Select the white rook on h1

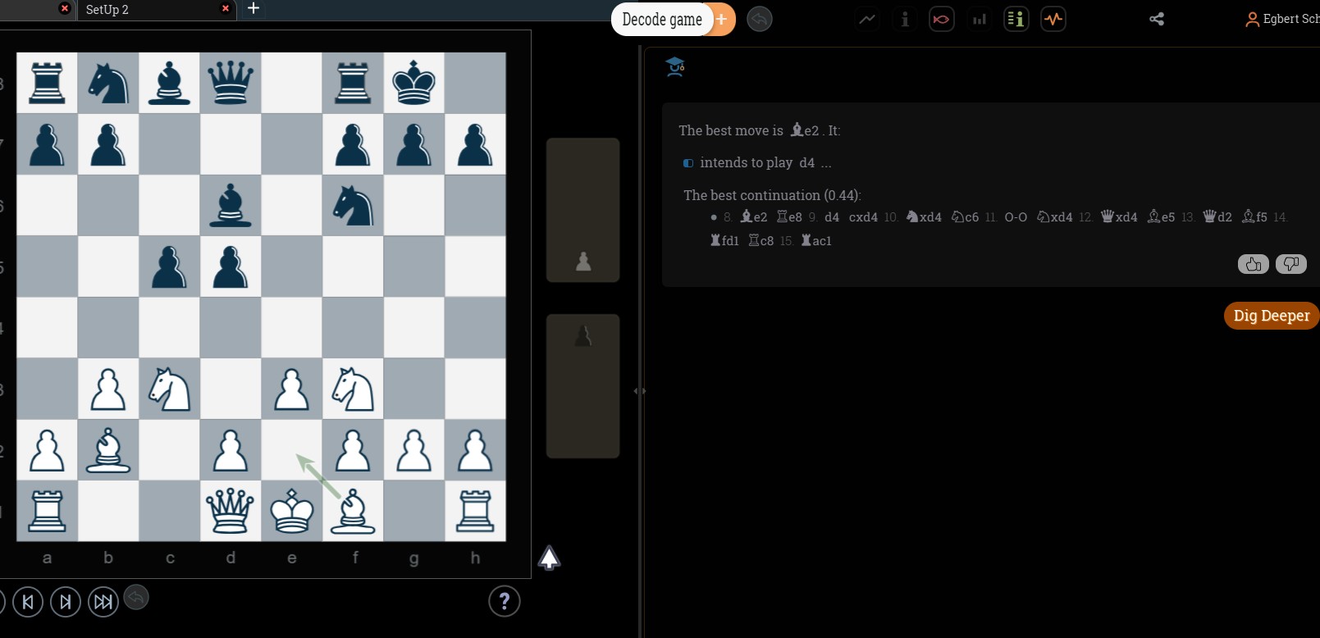point(475,511)
